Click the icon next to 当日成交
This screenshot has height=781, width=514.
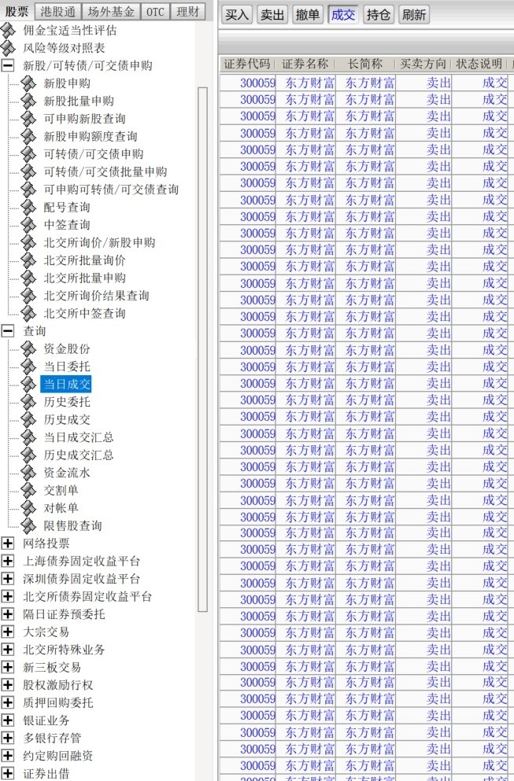tap(28, 384)
